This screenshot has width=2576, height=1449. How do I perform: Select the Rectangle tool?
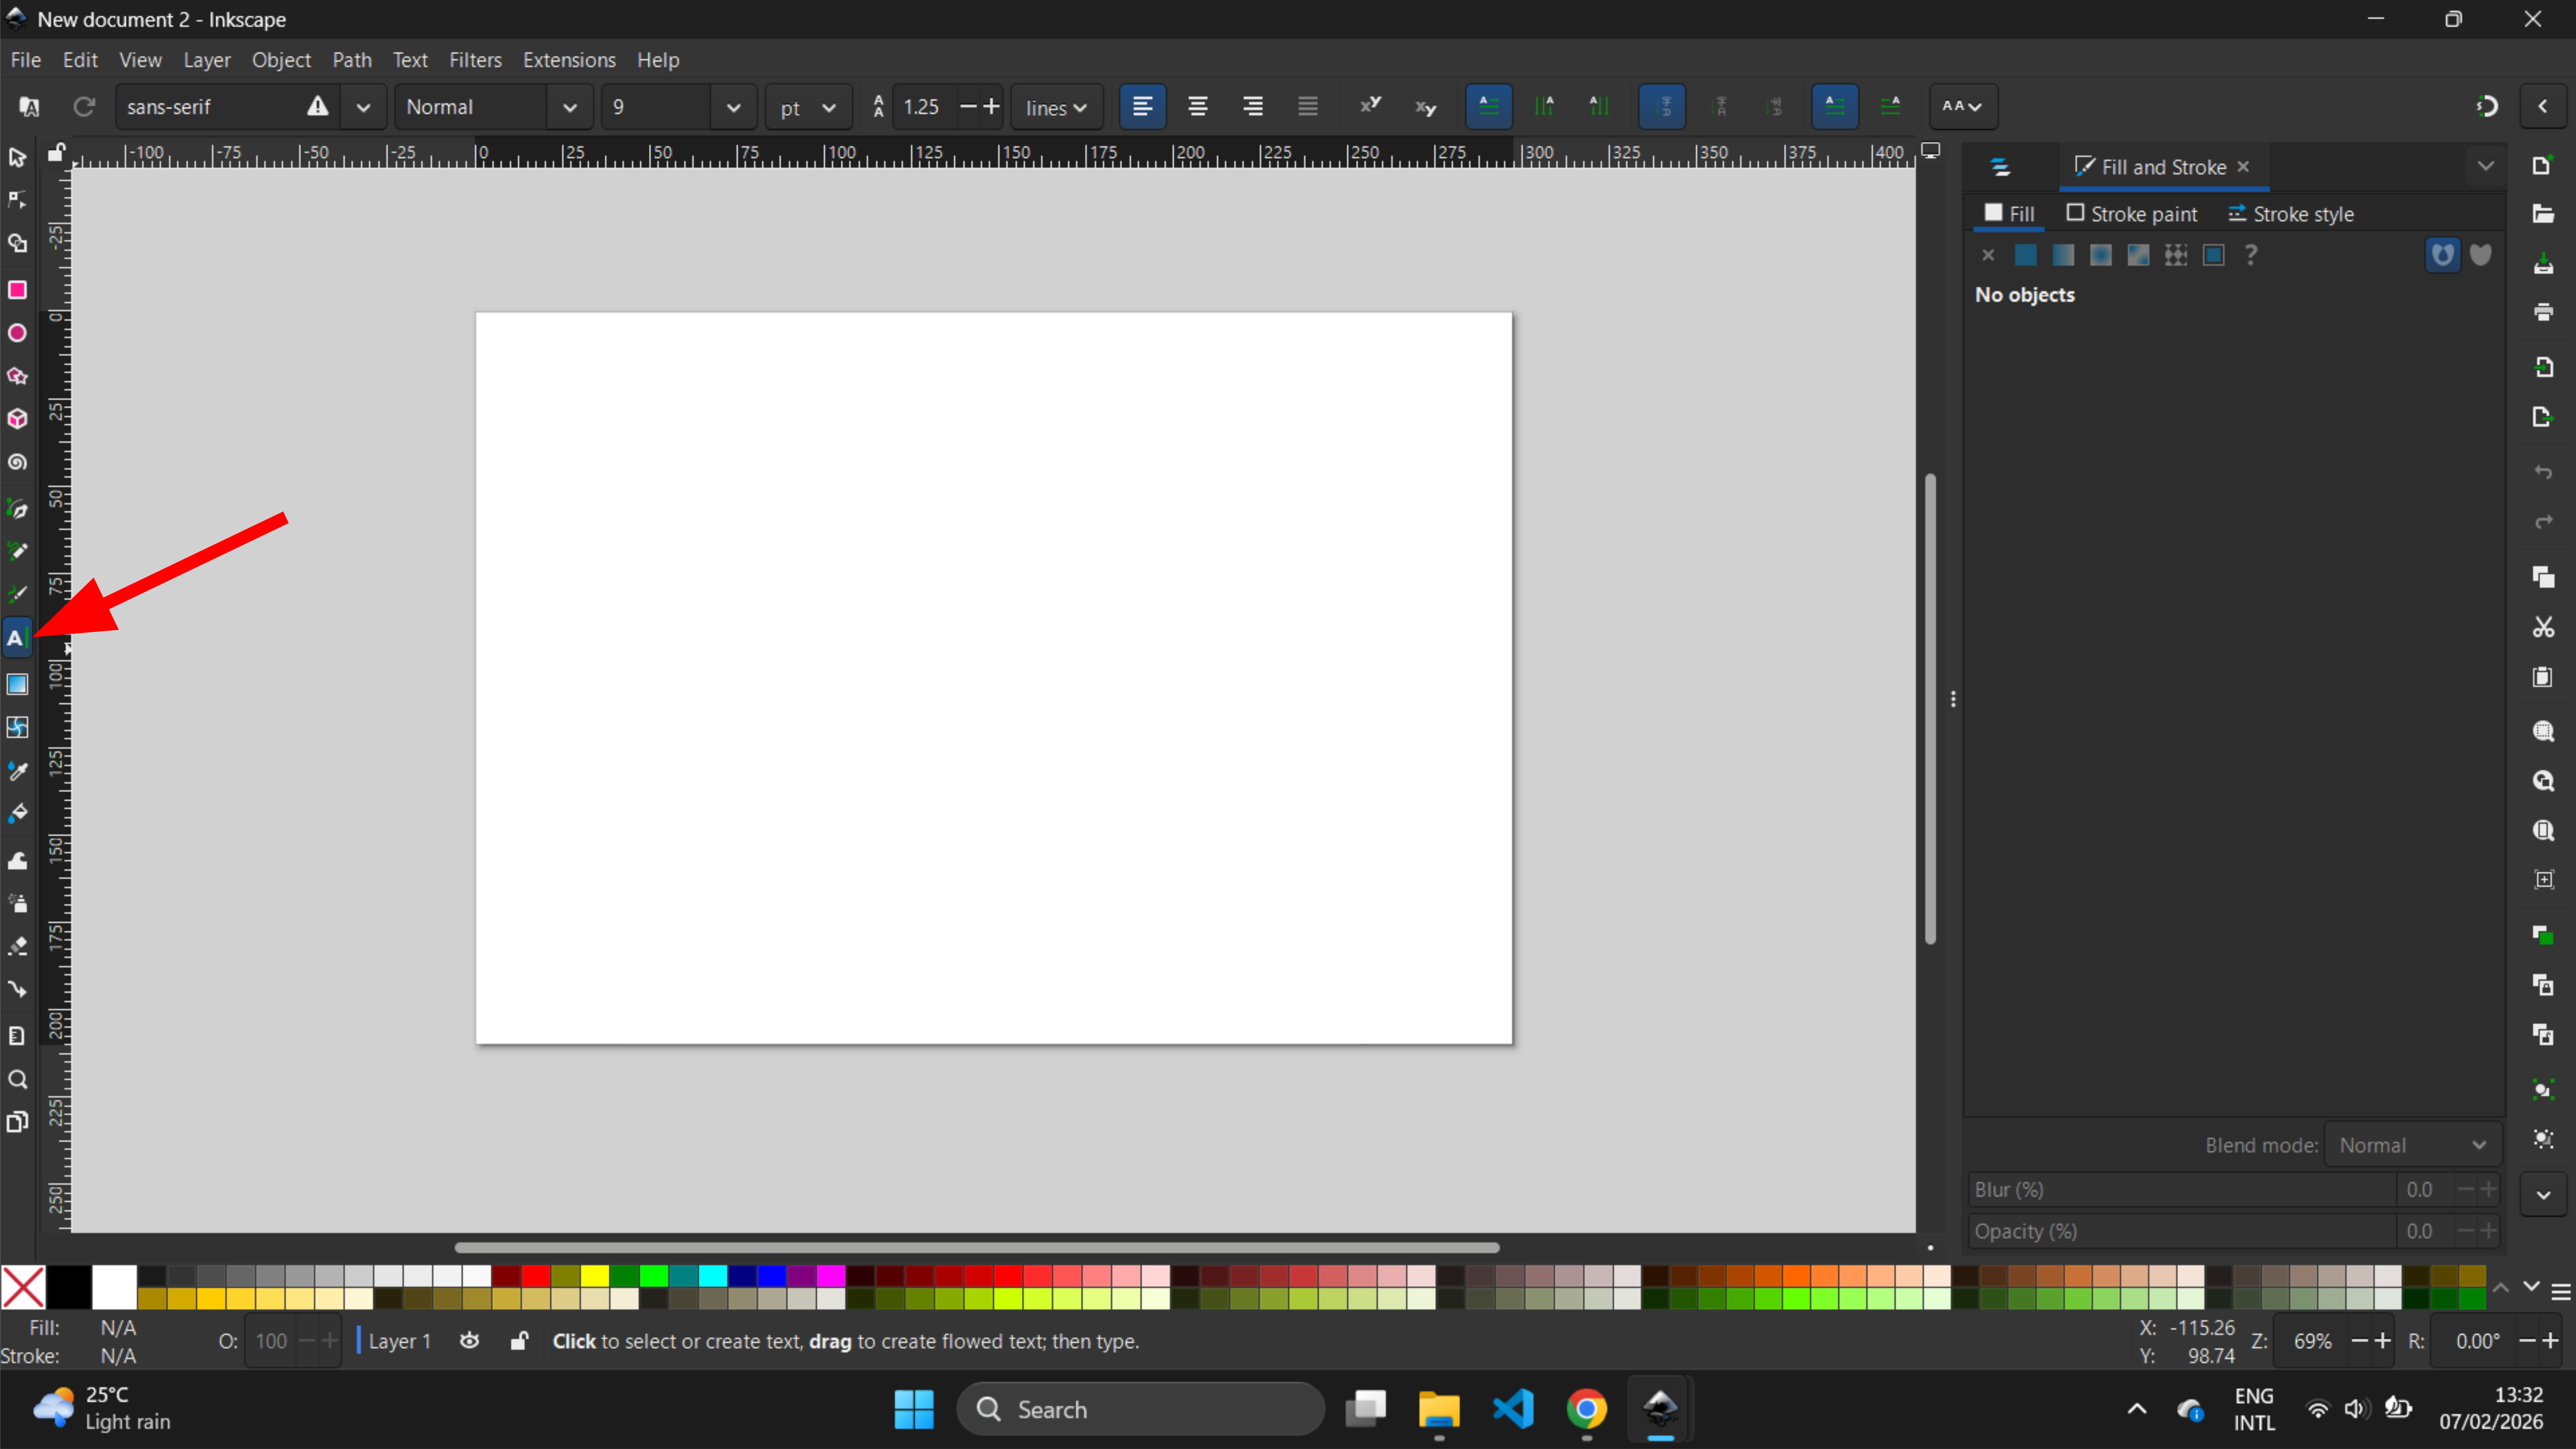pos(17,290)
